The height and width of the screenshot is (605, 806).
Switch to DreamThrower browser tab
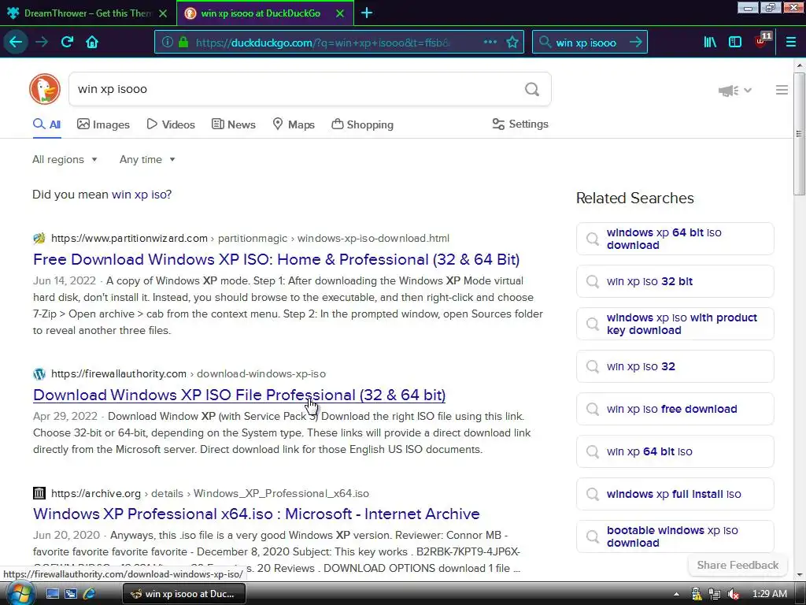pos(88,13)
